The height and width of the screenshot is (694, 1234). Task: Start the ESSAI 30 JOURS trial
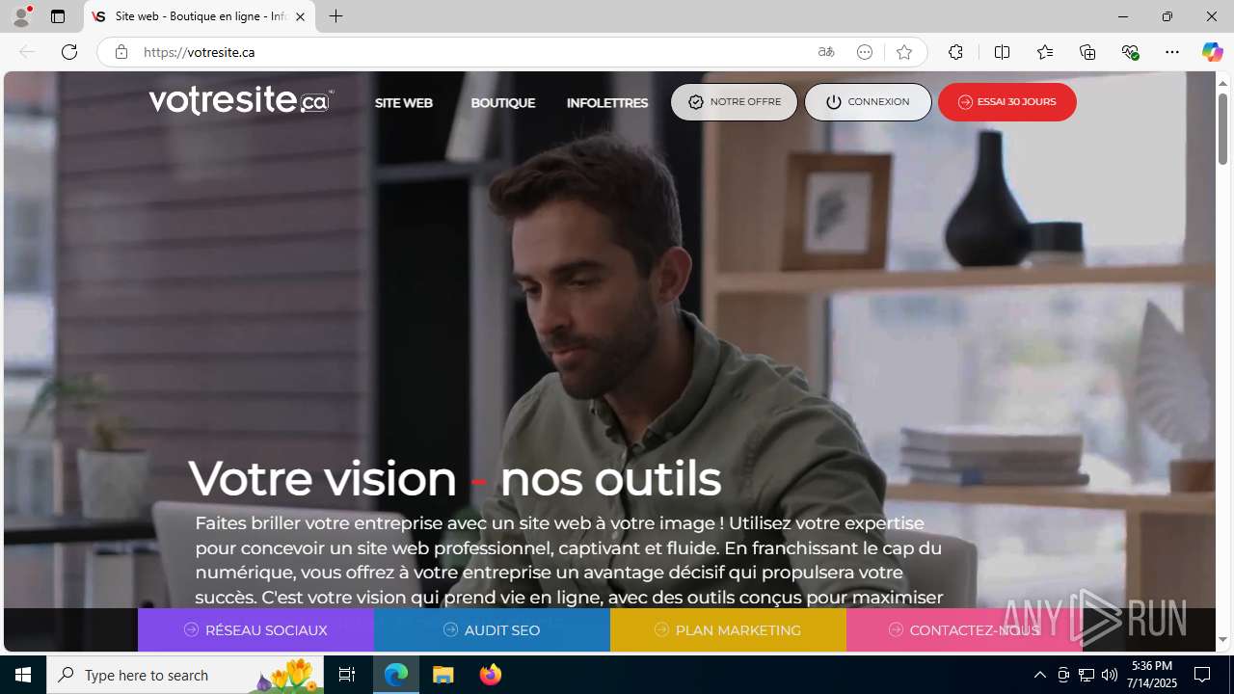click(x=1006, y=102)
